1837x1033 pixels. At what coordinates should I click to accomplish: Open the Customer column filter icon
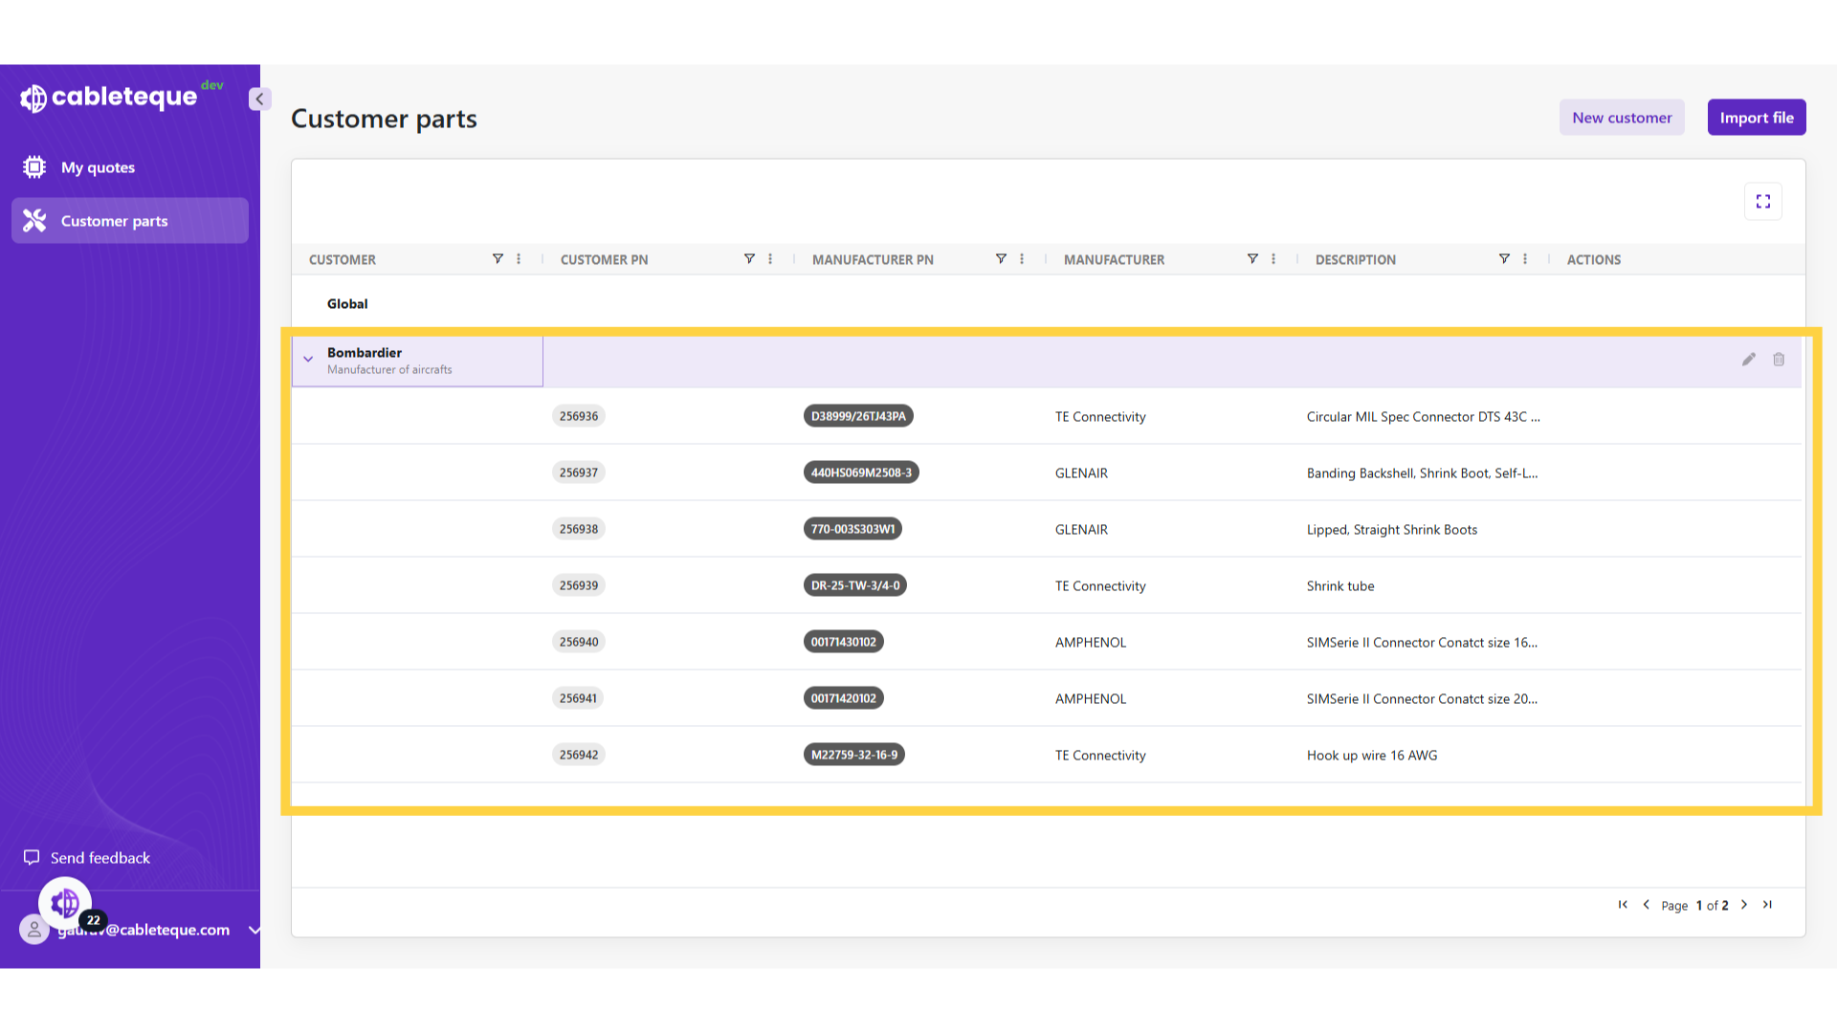pos(498,259)
